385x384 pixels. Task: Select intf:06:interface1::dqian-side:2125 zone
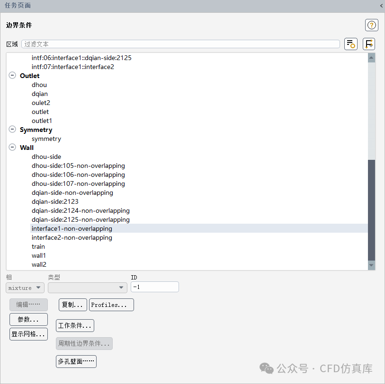click(x=81, y=58)
